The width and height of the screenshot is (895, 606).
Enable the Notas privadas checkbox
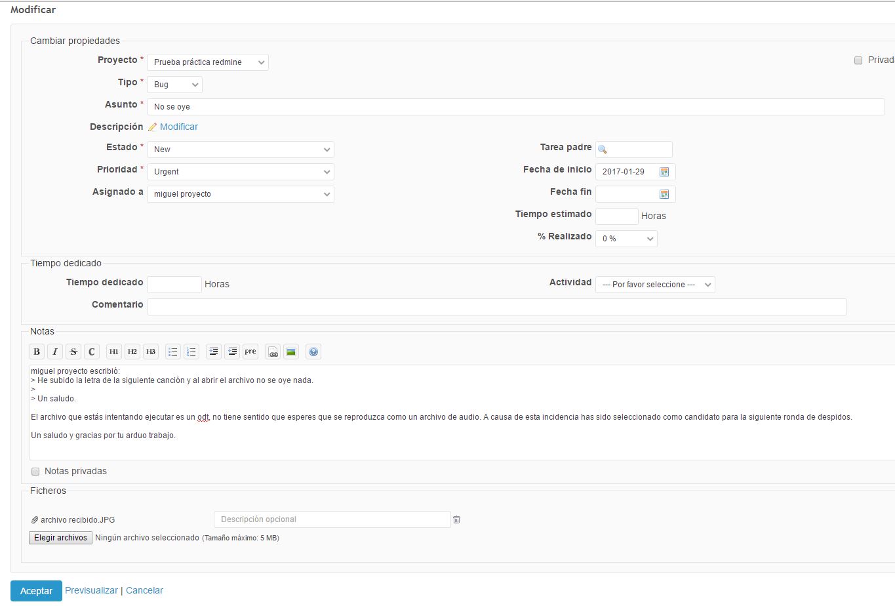click(x=35, y=472)
